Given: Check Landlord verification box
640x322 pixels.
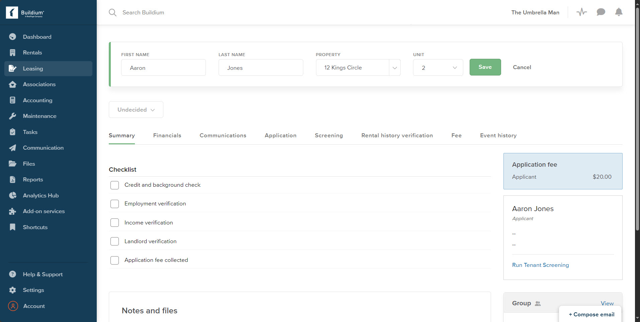Looking at the screenshot, I should [114, 241].
